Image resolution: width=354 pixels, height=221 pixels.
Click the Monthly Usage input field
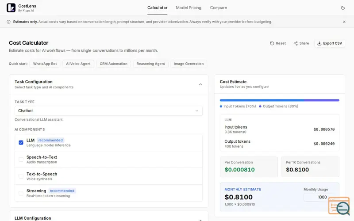[319, 197]
